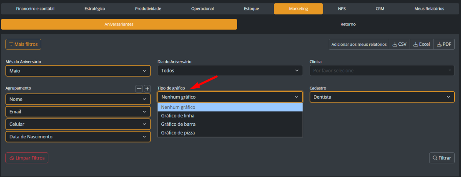This screenshot has width=461, height=177.
Task: Choose Gráfico de barra option
Action: pos(230,124)
